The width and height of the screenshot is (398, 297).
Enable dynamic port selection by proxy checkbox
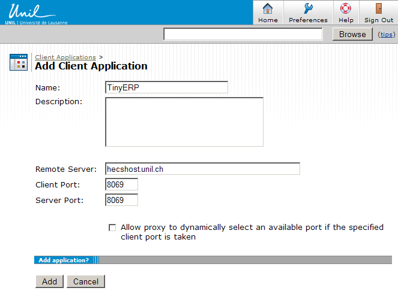112,228
